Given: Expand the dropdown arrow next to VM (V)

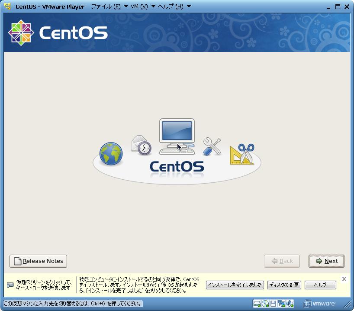Looking at the screenshot, I should point(153,7).
